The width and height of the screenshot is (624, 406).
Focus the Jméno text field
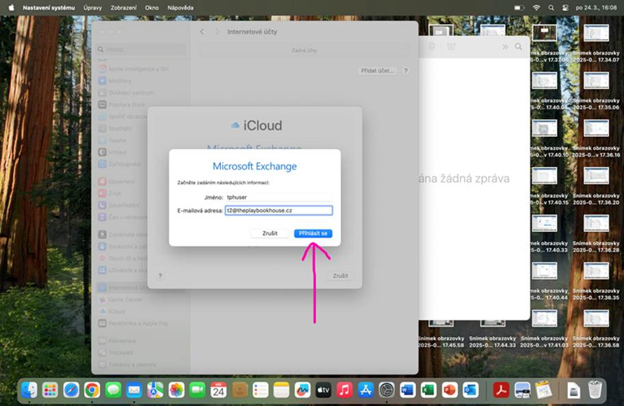278,197
